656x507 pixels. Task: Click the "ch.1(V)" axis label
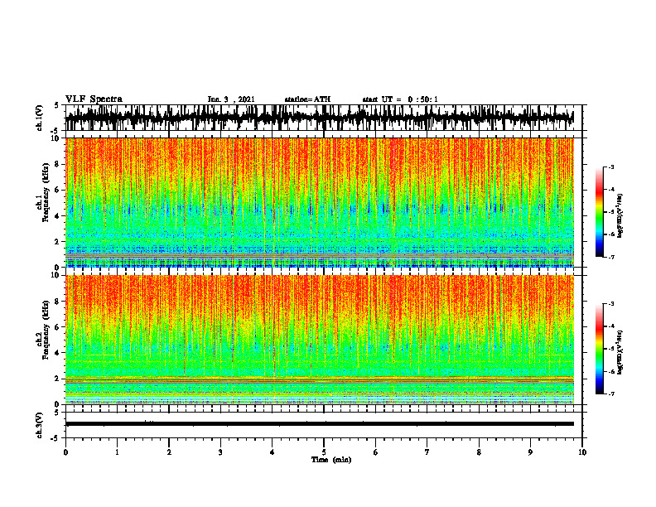(40, 118)
